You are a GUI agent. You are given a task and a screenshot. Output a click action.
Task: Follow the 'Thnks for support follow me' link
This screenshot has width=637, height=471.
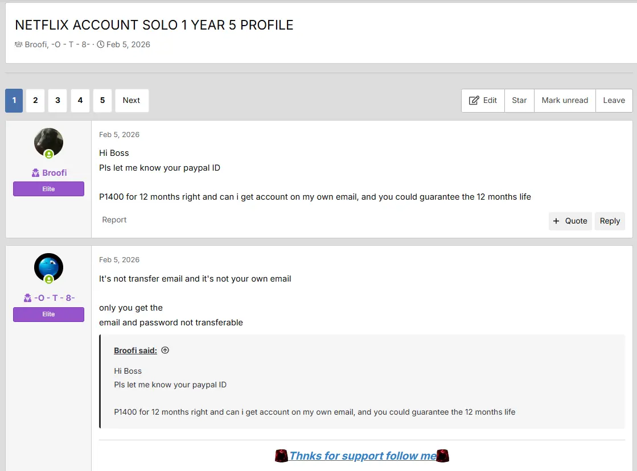point(363,456)
